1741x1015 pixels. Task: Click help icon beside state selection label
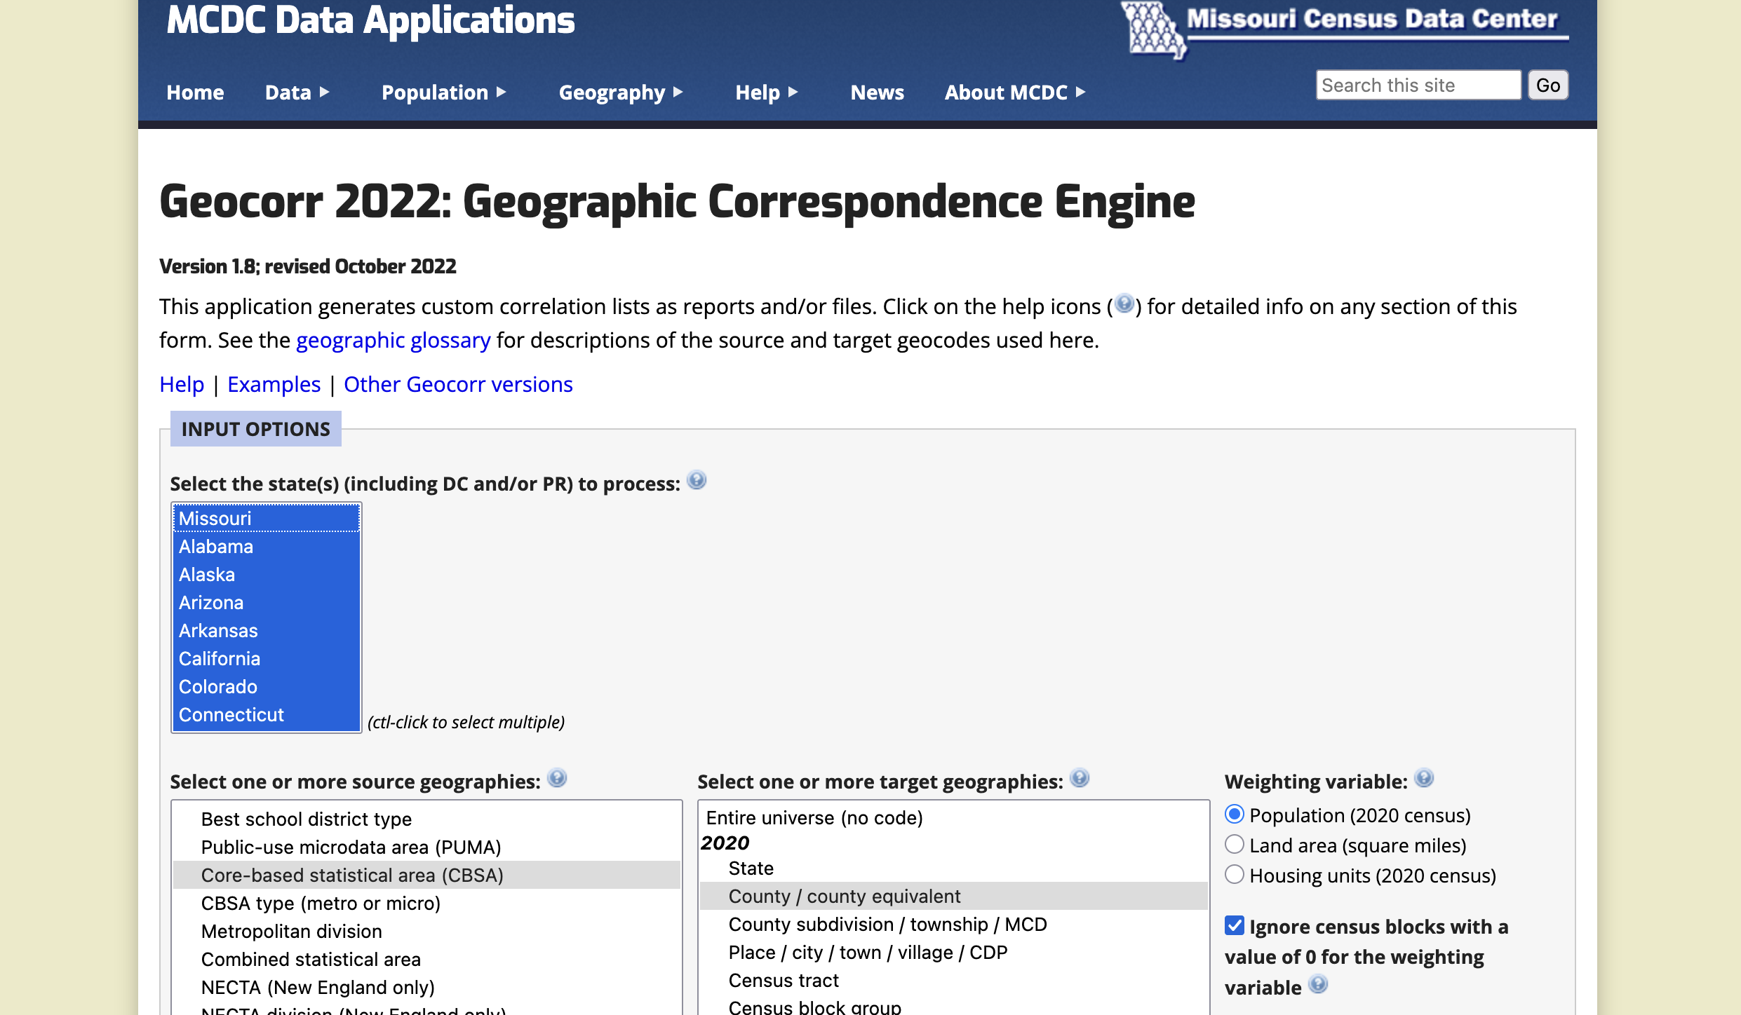696,481
